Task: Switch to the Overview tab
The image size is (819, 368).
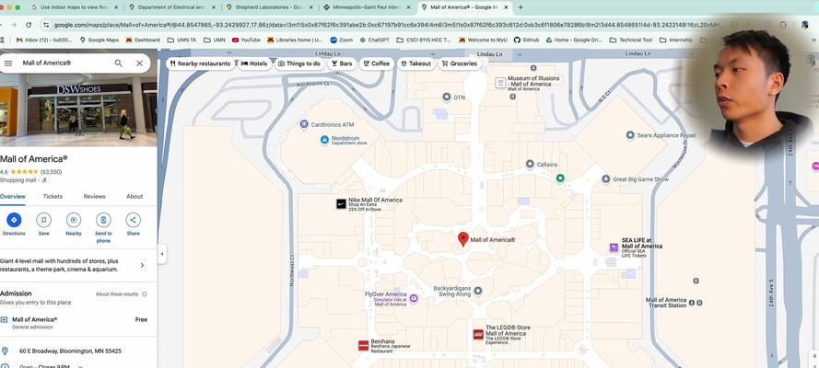Action: point(13,197)
